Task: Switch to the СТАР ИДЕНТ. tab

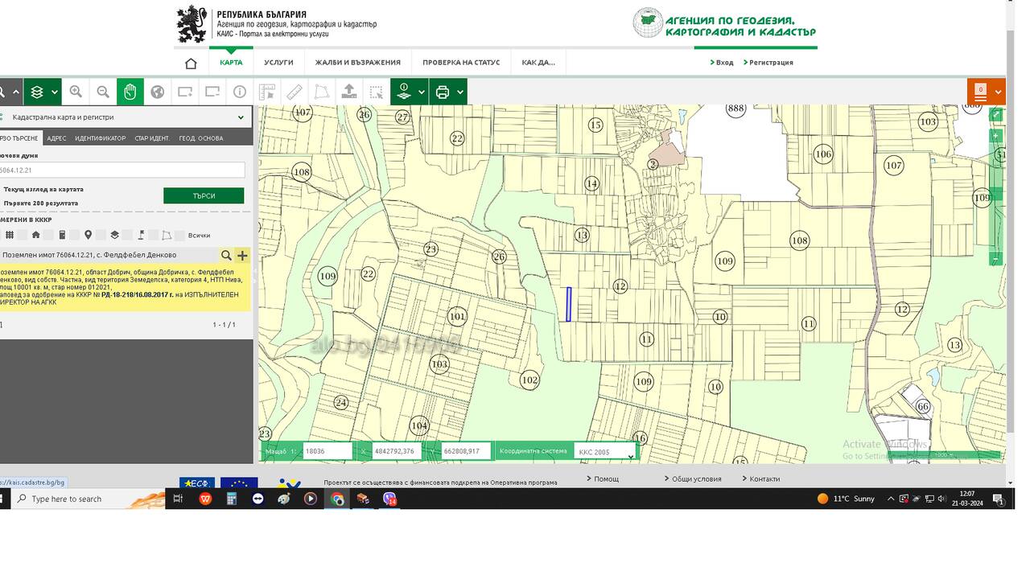Action: [152, 138]
